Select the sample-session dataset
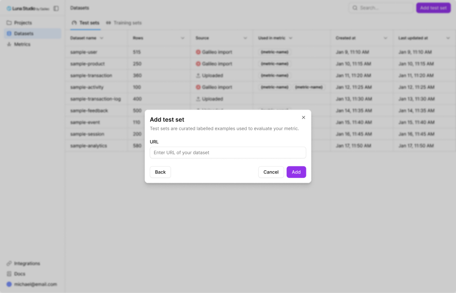The image size is (456, 293). tap(87, 134)
